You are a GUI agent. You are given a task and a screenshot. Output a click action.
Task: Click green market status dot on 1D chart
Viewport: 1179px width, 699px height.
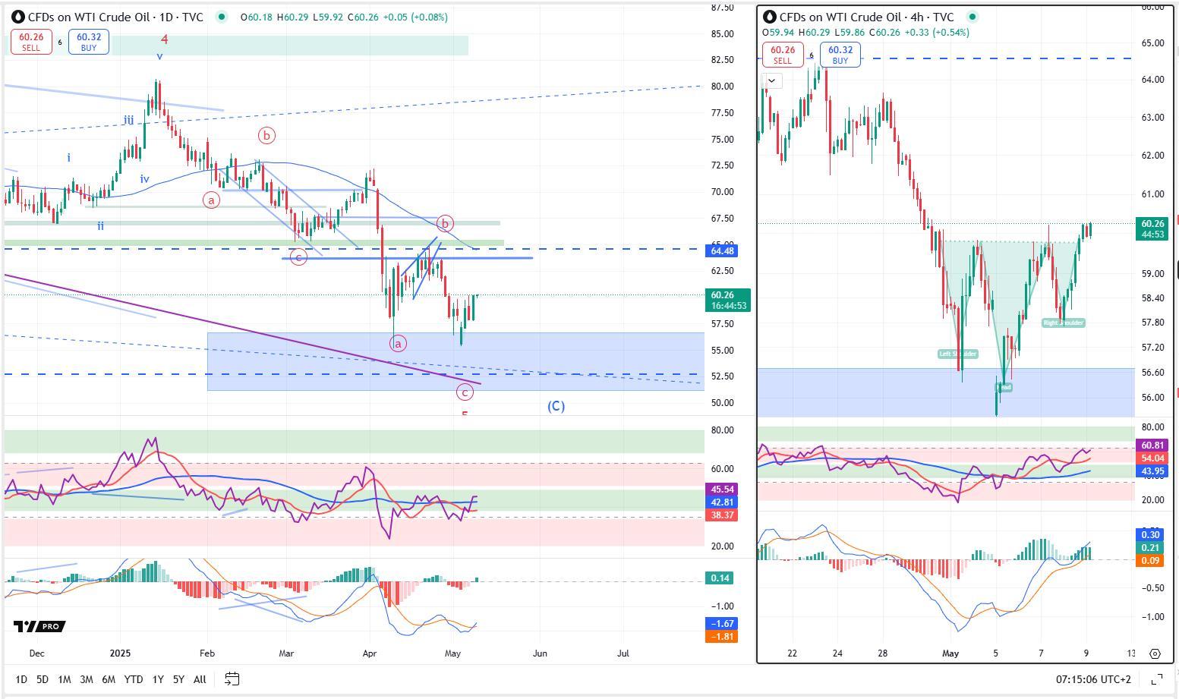click(x=221, y=17)
